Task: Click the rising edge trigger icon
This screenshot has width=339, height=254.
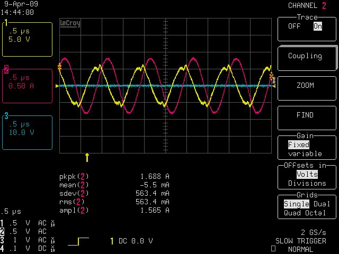Action: pos(78,241)
